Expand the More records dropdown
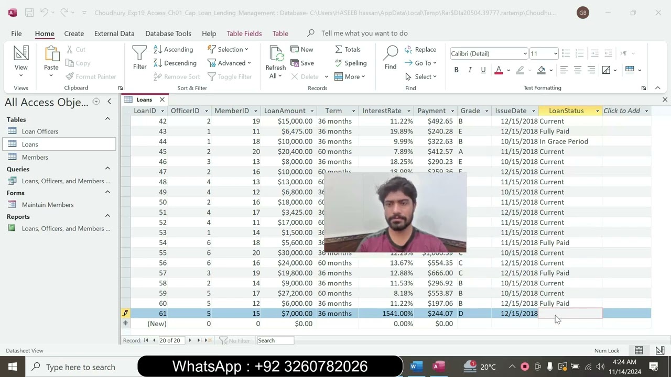 click(350, 76)
